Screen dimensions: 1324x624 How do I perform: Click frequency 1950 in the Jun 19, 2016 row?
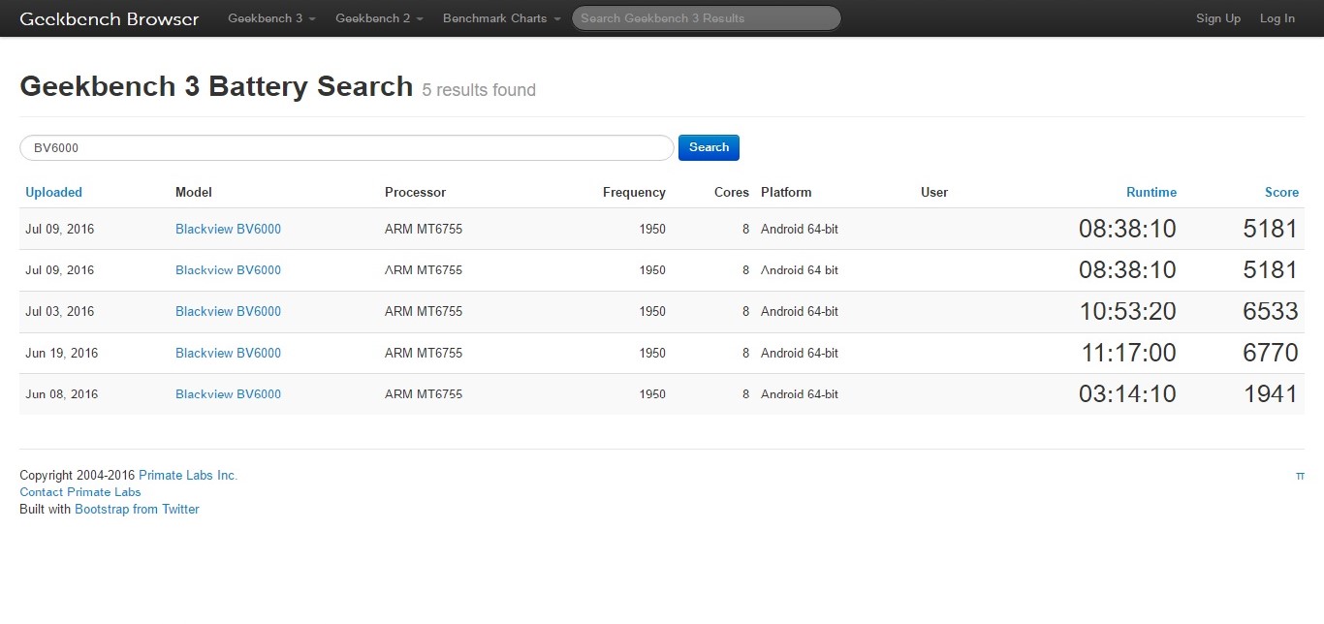pos(652,353)
